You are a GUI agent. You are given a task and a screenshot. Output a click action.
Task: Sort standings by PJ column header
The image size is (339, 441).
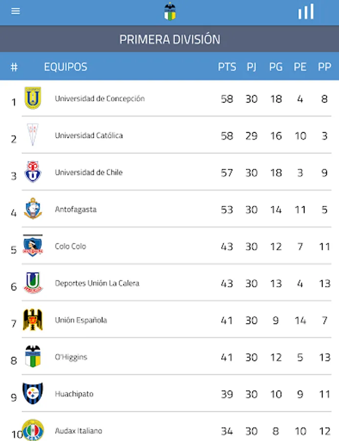(252, 67)
